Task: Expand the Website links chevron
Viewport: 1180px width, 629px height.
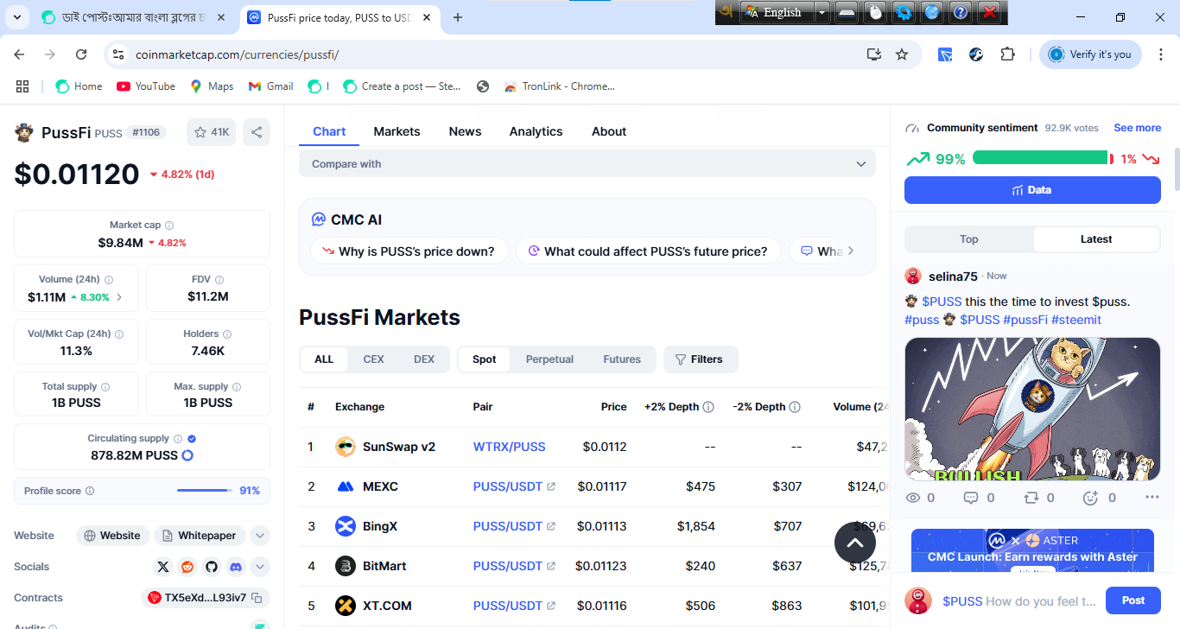Action: [x=260, y=536]
